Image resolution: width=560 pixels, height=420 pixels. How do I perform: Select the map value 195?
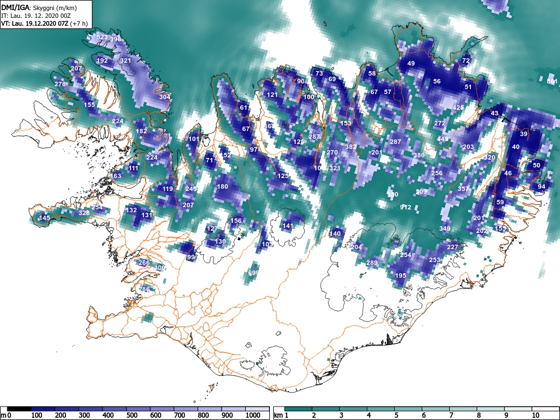tap(401, 276)
